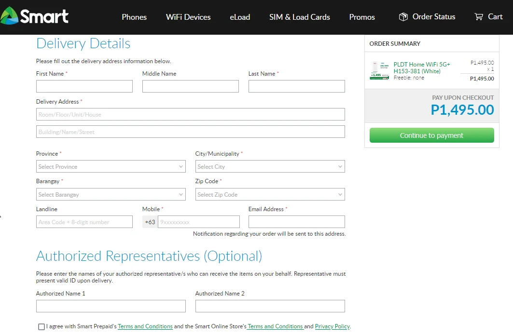Focus the Last Name field

[296, 86]
